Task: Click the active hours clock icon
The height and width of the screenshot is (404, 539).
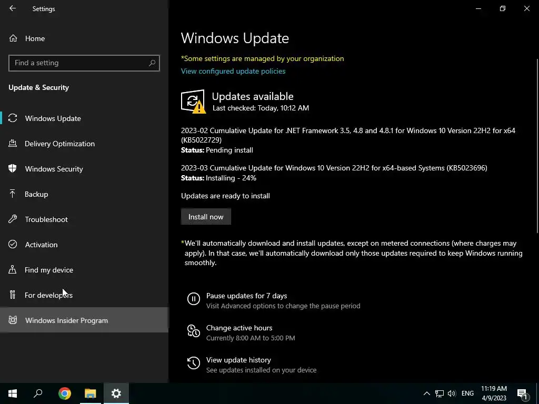Action: pos(194,331)
